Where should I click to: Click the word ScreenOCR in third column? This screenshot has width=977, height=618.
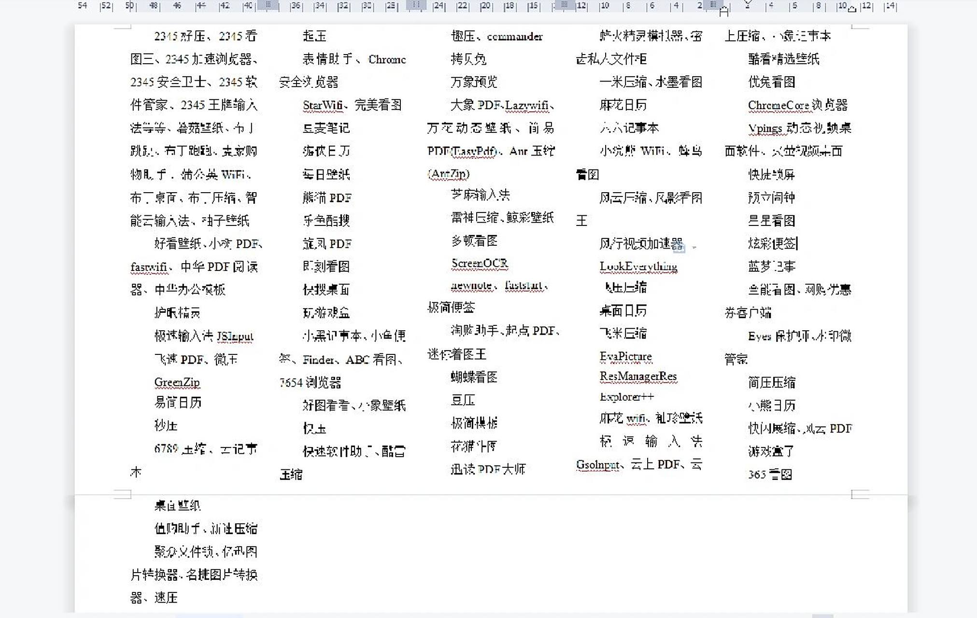(x=480, y=264)
